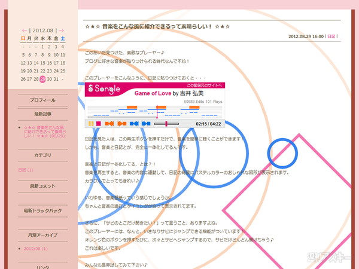
Task: Jump to next chorus with orange forward icon
Action: (x=122, y=124)
